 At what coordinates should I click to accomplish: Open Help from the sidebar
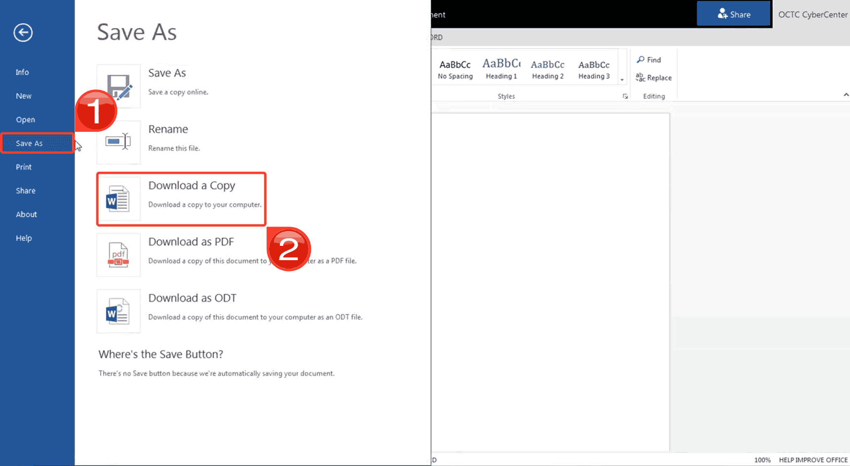pos(24,238)
